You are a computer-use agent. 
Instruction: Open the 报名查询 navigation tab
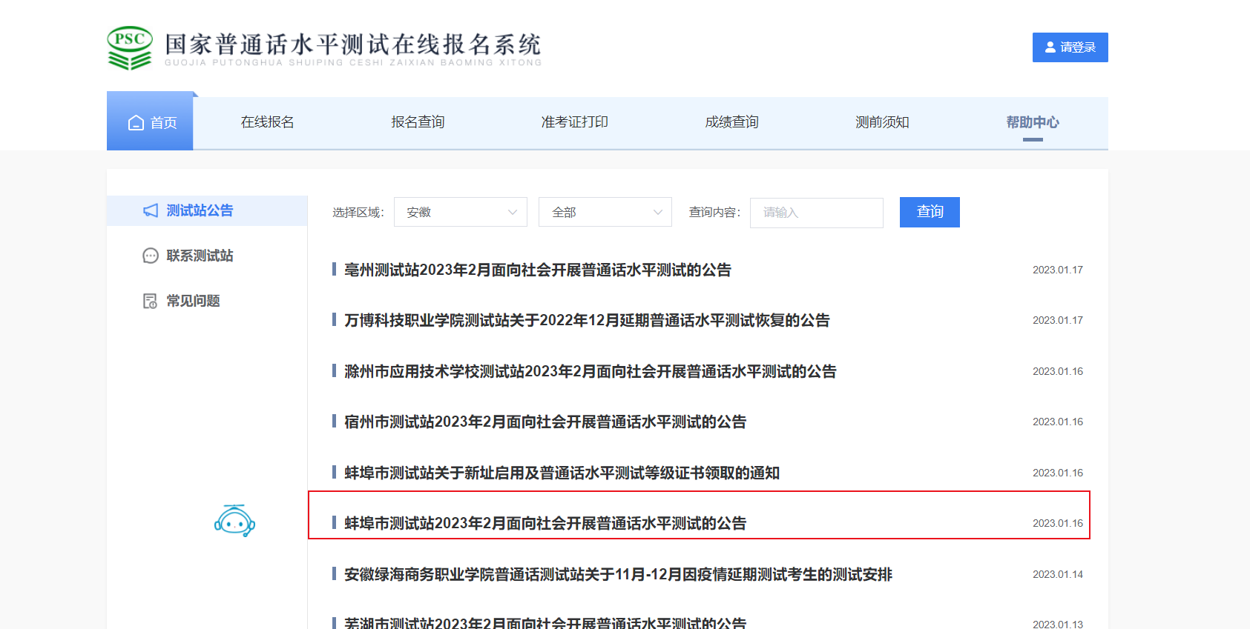(x=418, y=122)
